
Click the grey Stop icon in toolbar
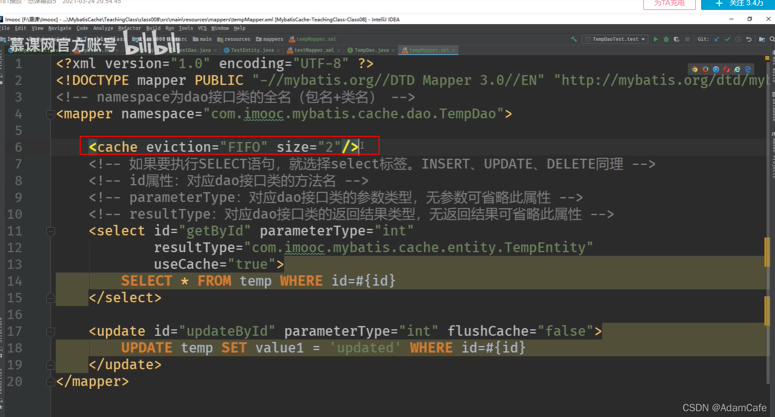pos(687,39)
